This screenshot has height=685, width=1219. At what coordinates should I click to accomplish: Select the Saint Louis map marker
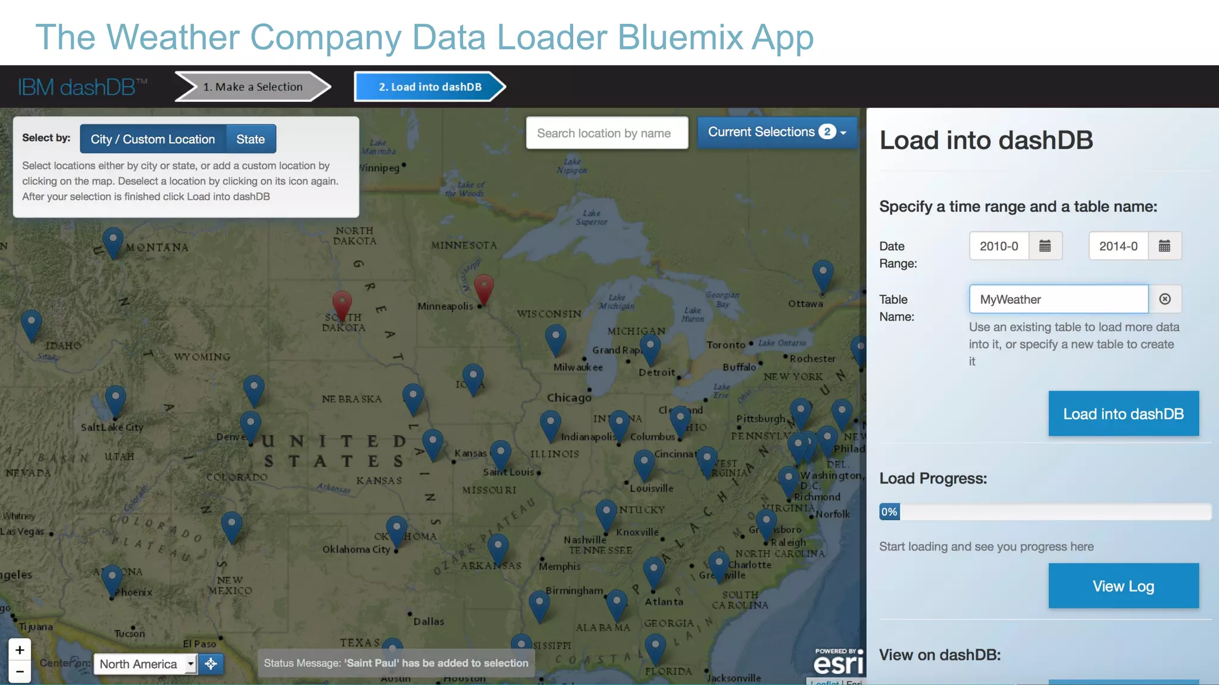(501, 456)
